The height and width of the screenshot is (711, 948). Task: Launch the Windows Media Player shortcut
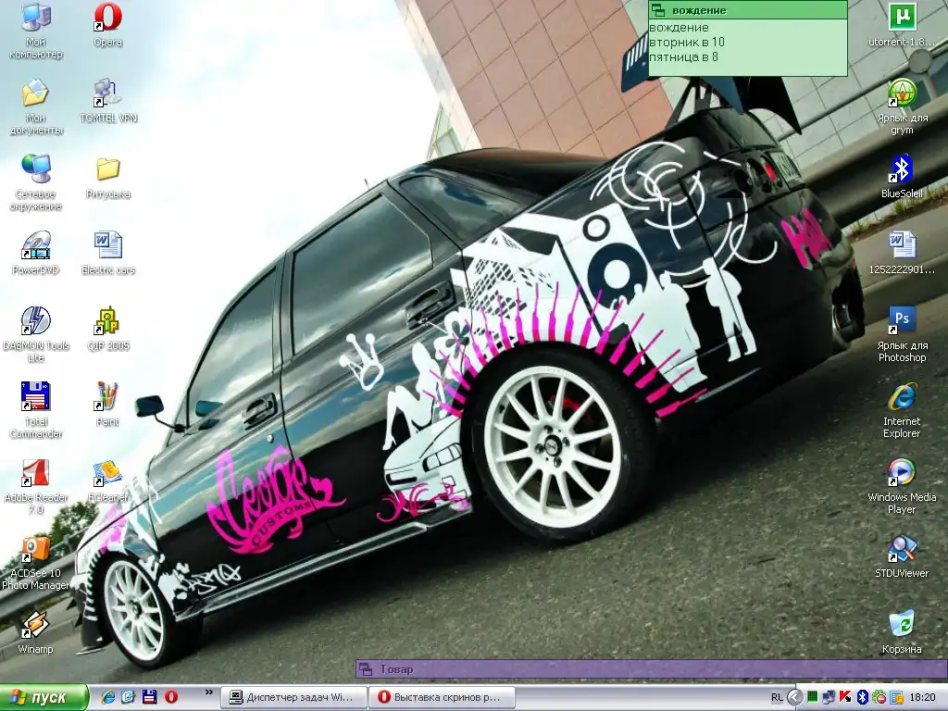[x=902, y=473]
